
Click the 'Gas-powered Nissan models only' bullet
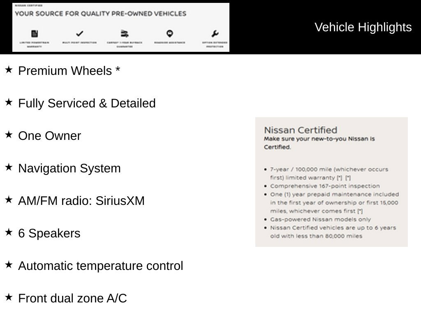[x=320, y=219]
